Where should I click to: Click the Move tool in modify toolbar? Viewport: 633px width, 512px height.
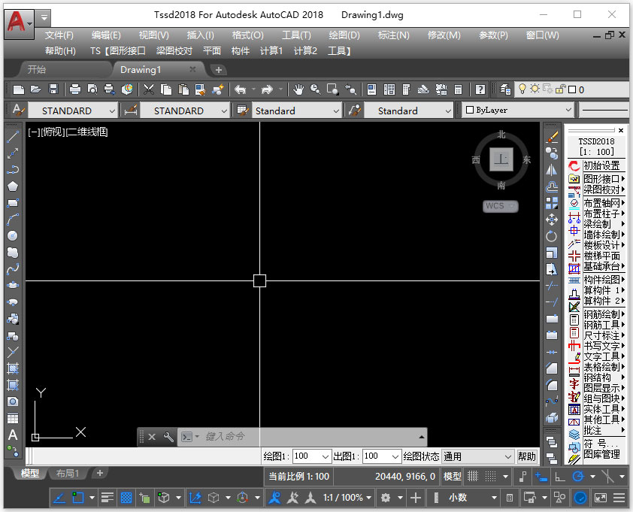pyautogui.click(x=552, y=220)
